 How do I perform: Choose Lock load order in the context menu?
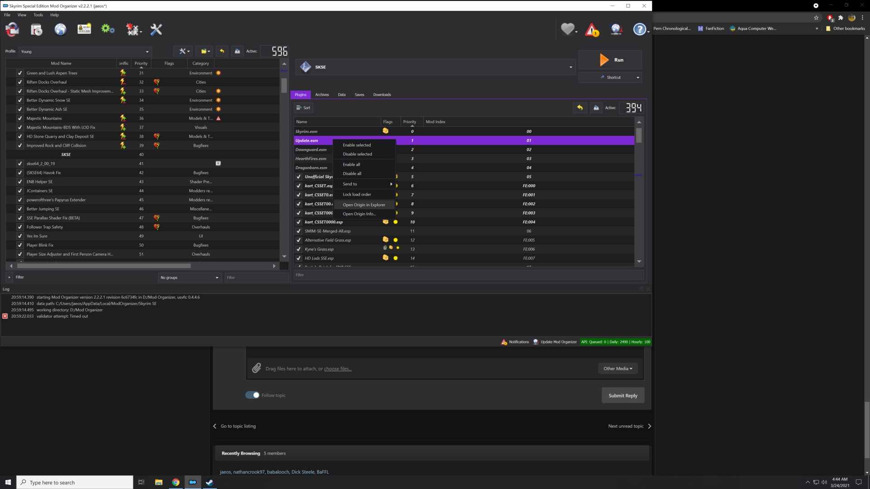pos(364,194)
